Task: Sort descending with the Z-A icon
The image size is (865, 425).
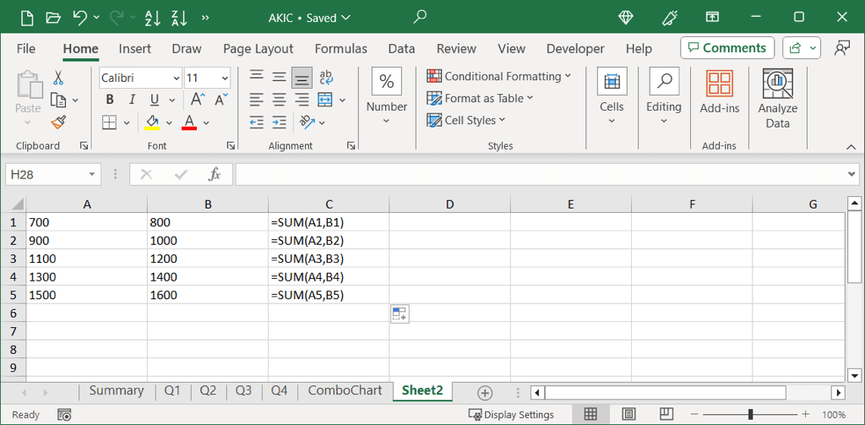Action: tap(179, 18)
